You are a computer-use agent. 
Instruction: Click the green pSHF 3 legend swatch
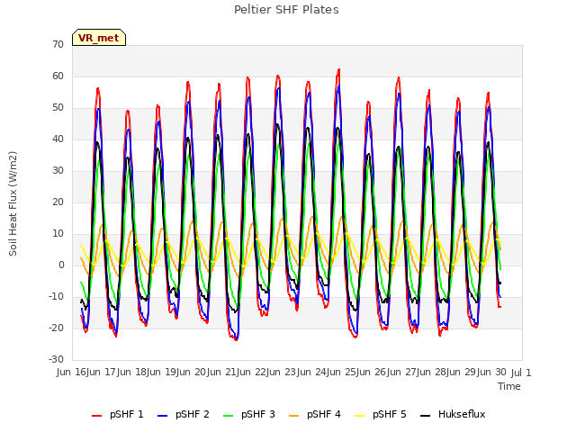point(228,416)
